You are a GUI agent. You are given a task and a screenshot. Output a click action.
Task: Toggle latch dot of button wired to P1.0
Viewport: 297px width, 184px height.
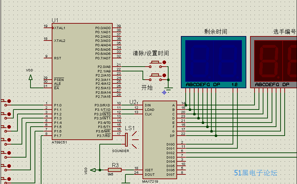pos(9,101)
